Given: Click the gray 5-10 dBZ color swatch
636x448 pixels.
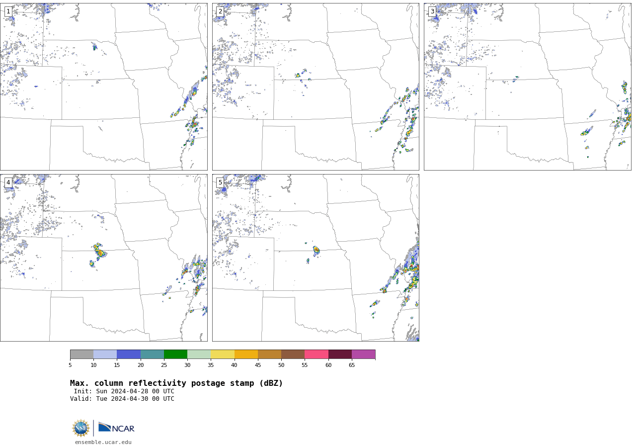Looking at the screenshot, I should point(81,354).
